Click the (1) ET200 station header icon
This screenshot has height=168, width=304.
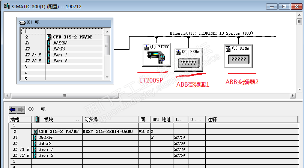(146, 47)
